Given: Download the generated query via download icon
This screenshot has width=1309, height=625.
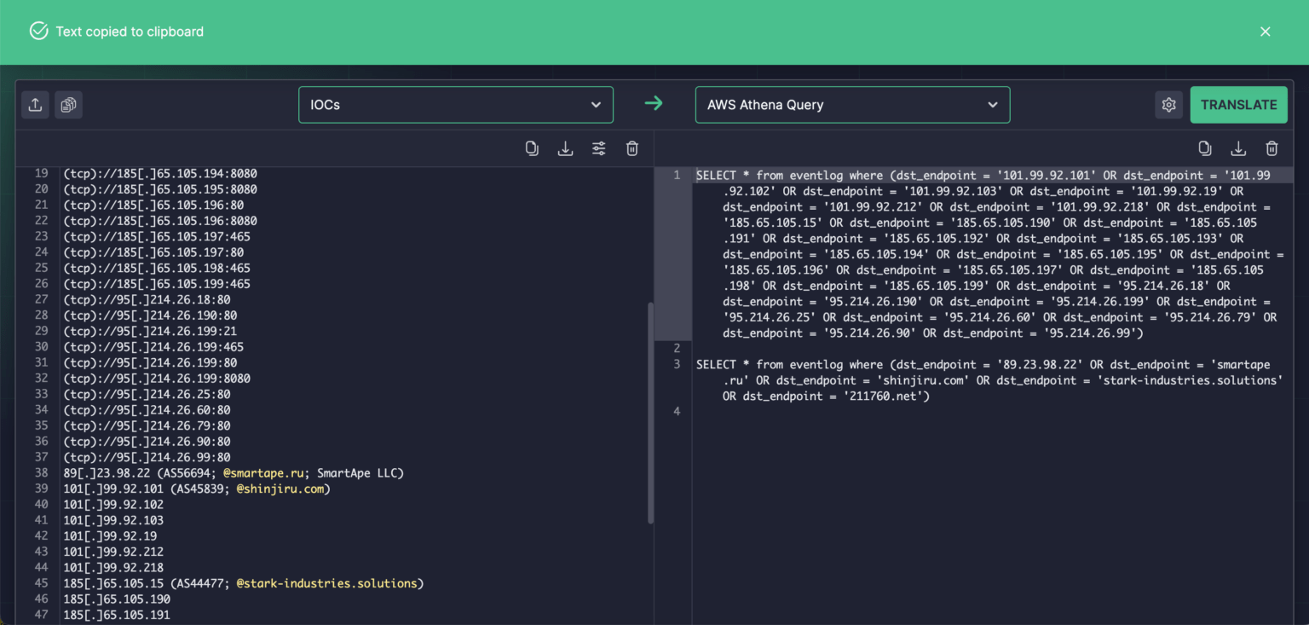Looking at the screenshot, I should click(x=1238, y=148).
